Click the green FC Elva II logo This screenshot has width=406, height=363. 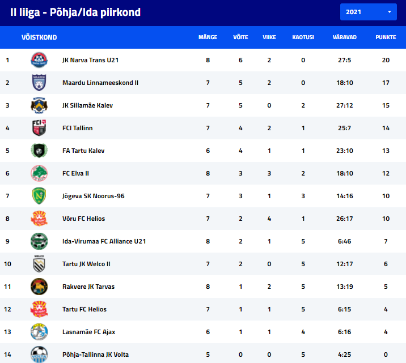[x=39, y=173]
